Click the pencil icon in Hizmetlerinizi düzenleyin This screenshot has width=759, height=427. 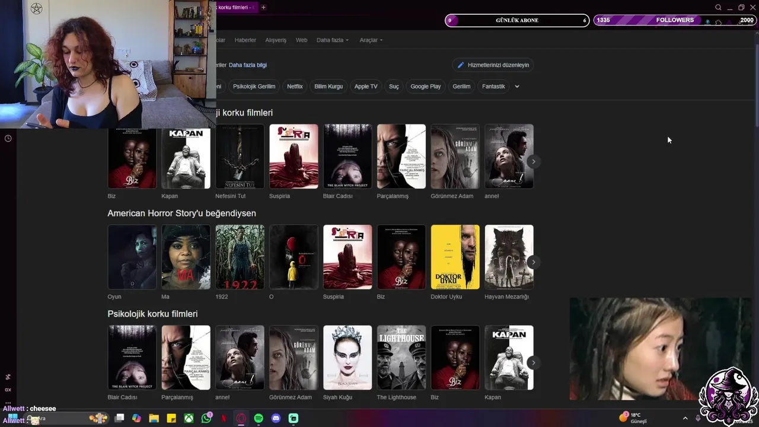461,65
